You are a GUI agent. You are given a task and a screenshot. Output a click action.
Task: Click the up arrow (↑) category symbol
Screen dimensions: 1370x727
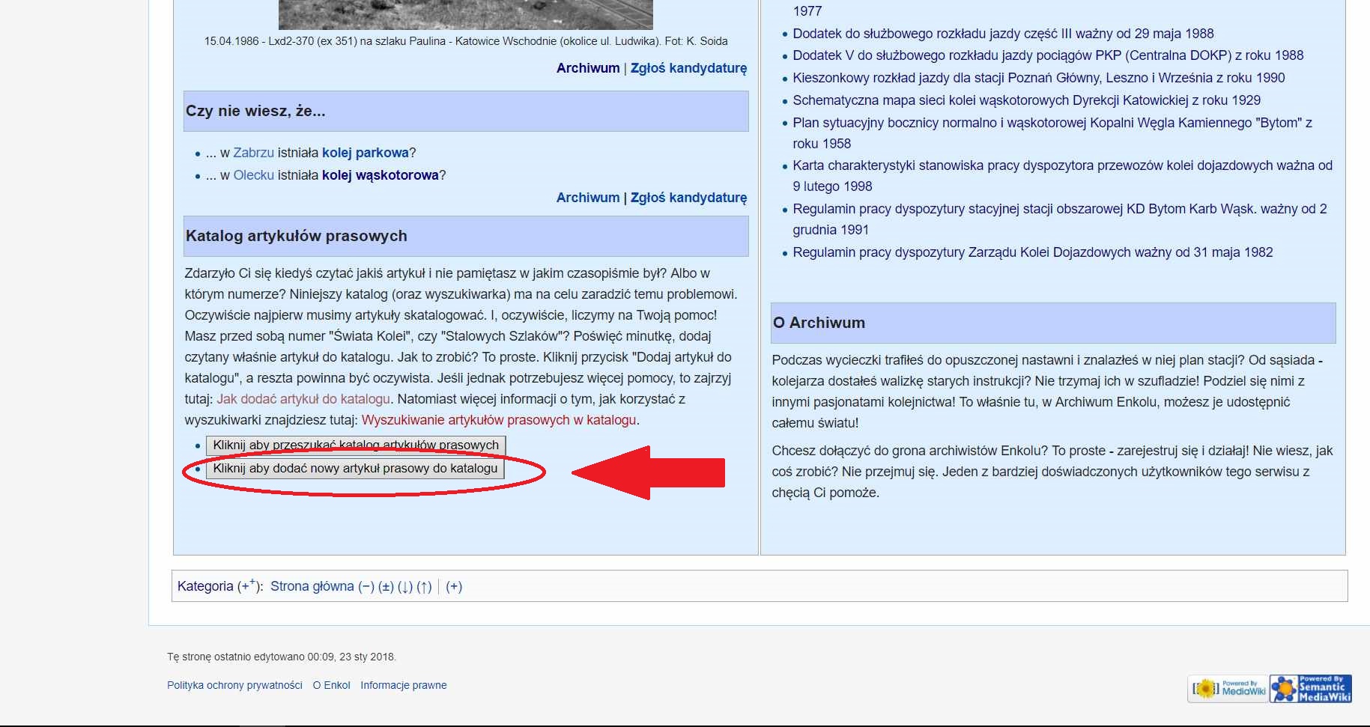pos(424,586)
